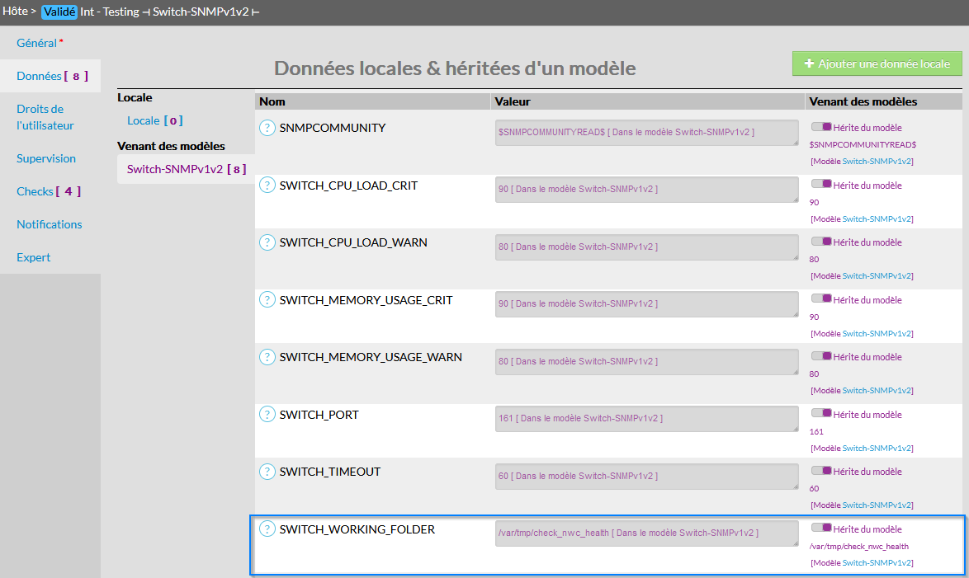Select the Notifications tab
The image size is (969, 578).
50,224
